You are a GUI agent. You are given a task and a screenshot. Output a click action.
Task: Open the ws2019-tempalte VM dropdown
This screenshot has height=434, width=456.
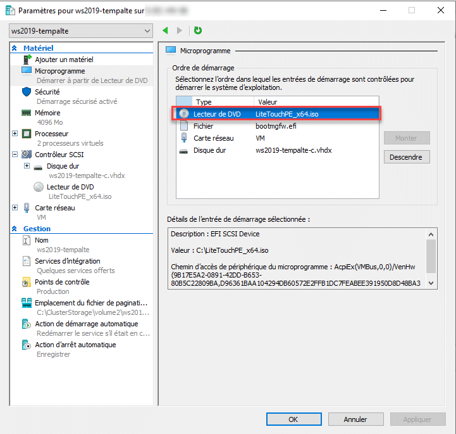(82, 30)
